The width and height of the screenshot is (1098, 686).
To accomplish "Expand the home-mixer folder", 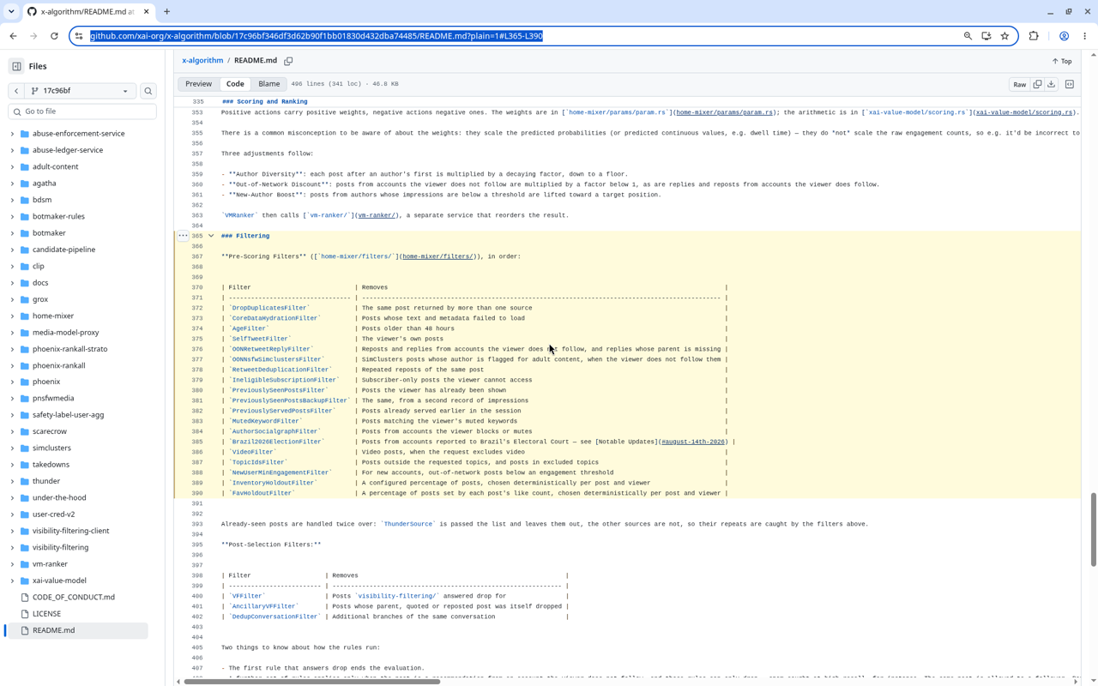I will pos(12,316).
